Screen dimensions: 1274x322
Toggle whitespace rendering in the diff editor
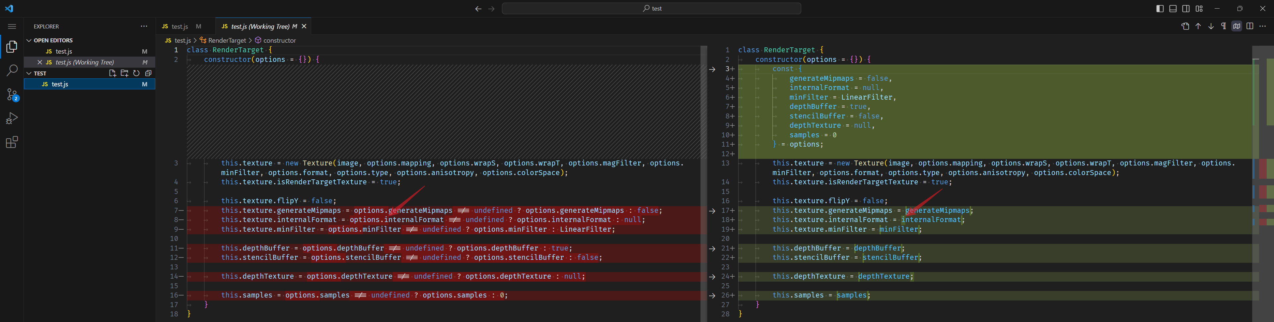click(1224, 26)
